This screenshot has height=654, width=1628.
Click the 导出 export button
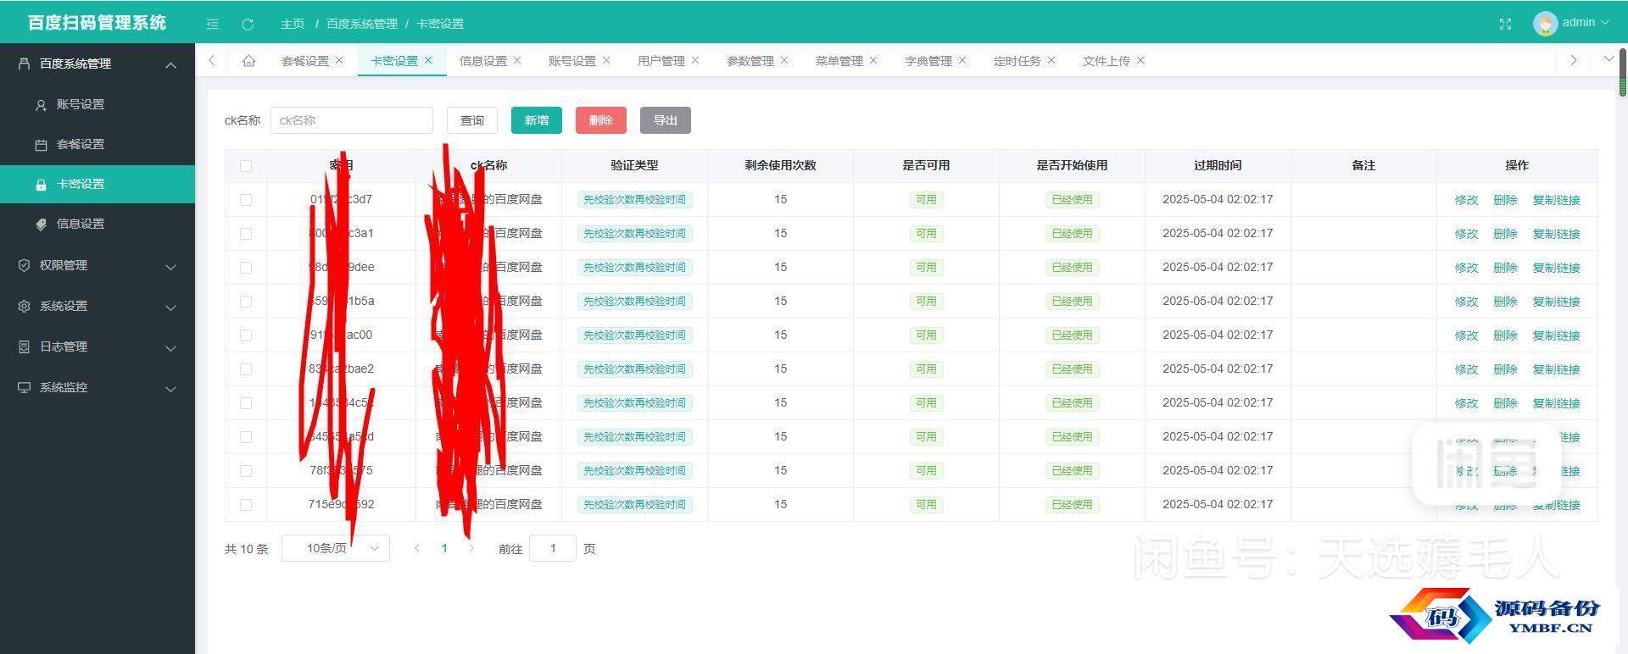pos(666,120)
